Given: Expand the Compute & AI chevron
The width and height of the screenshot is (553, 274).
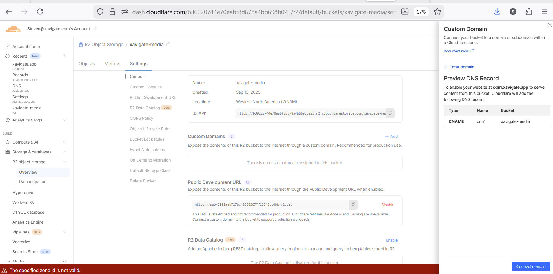Looking at the screenshot, I should pos(65,142).
